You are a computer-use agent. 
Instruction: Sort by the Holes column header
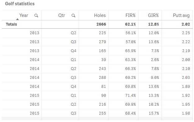click(x=100, y=15)
